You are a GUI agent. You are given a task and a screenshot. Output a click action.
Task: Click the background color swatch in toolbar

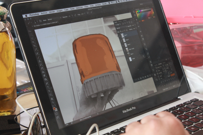click(56, 110)
